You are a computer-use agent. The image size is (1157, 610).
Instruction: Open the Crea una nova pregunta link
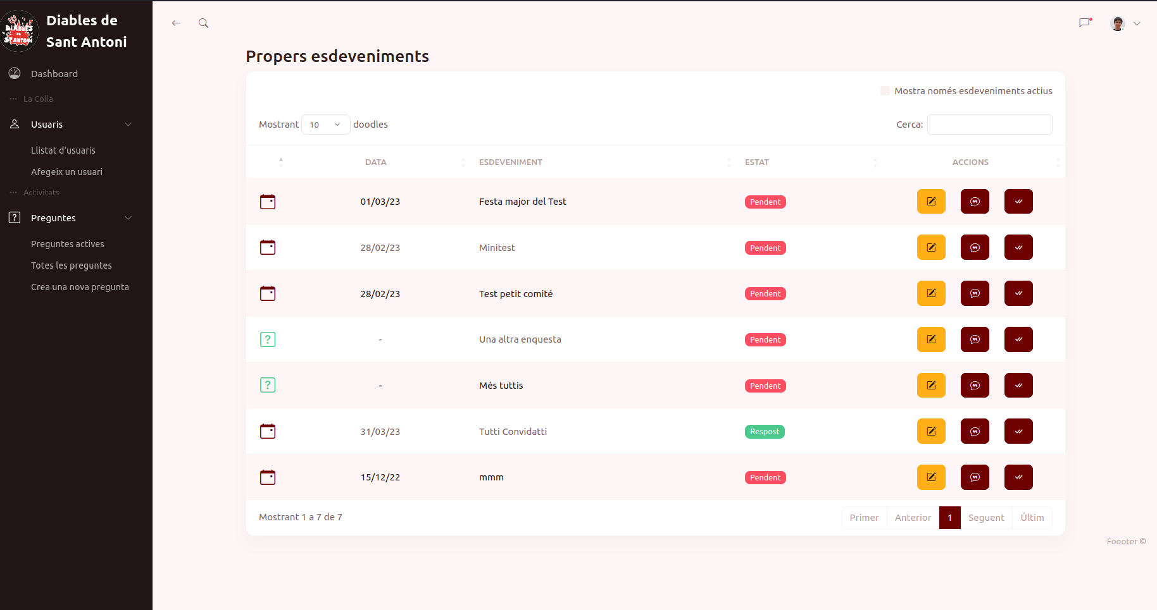point(80,287)
